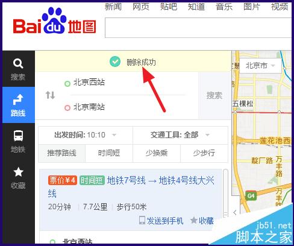This screenshot has width=294, height=246.
Task: Click the Baidu Maps logo
Action: (x=55, y=21)
